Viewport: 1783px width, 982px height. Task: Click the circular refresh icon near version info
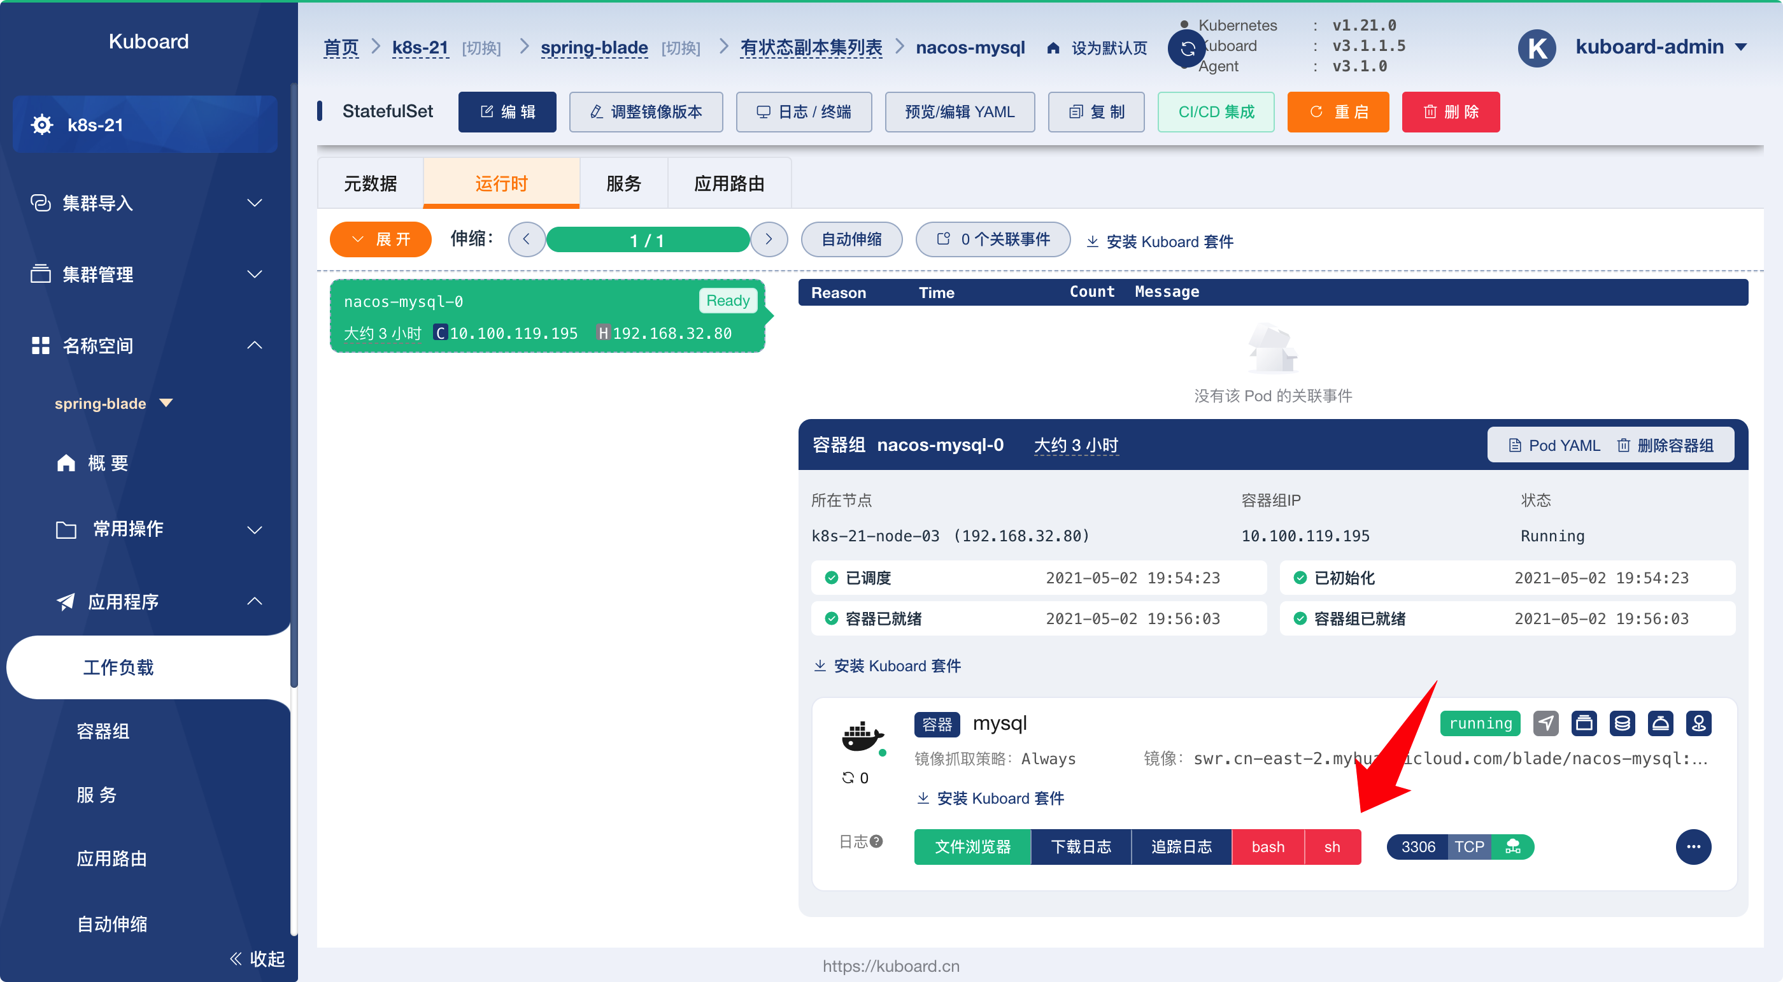[x=1188, y=48]
